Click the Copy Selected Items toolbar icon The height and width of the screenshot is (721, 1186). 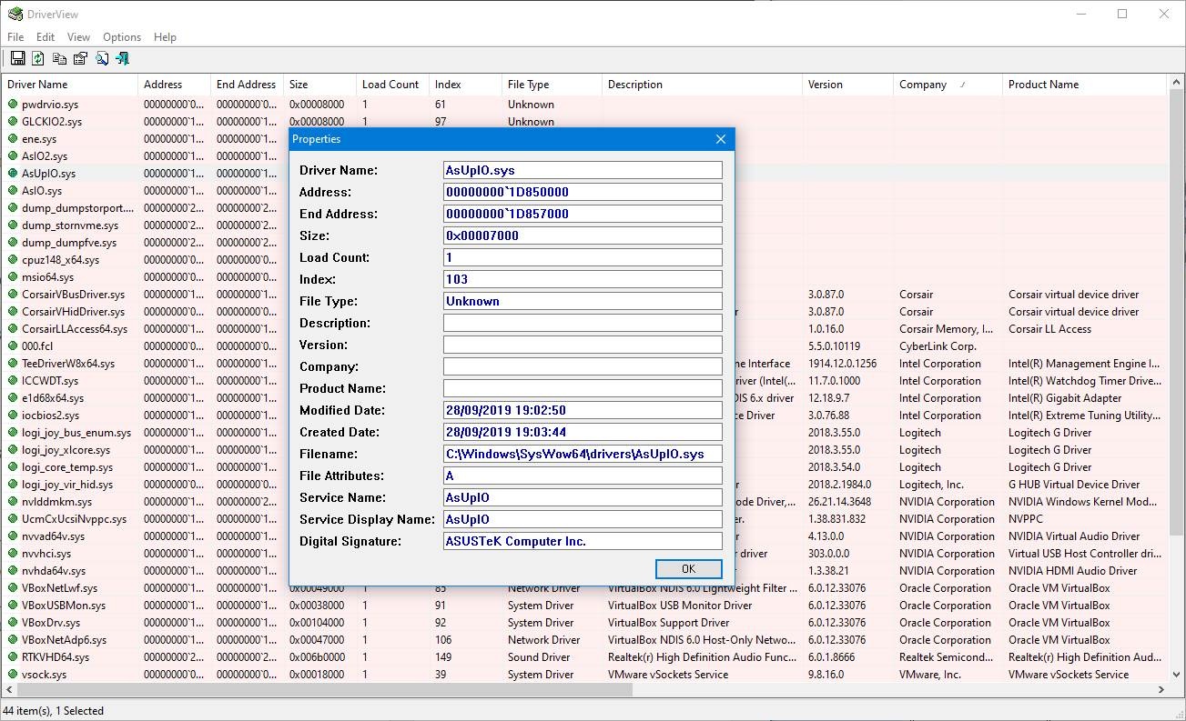[59, 59]
